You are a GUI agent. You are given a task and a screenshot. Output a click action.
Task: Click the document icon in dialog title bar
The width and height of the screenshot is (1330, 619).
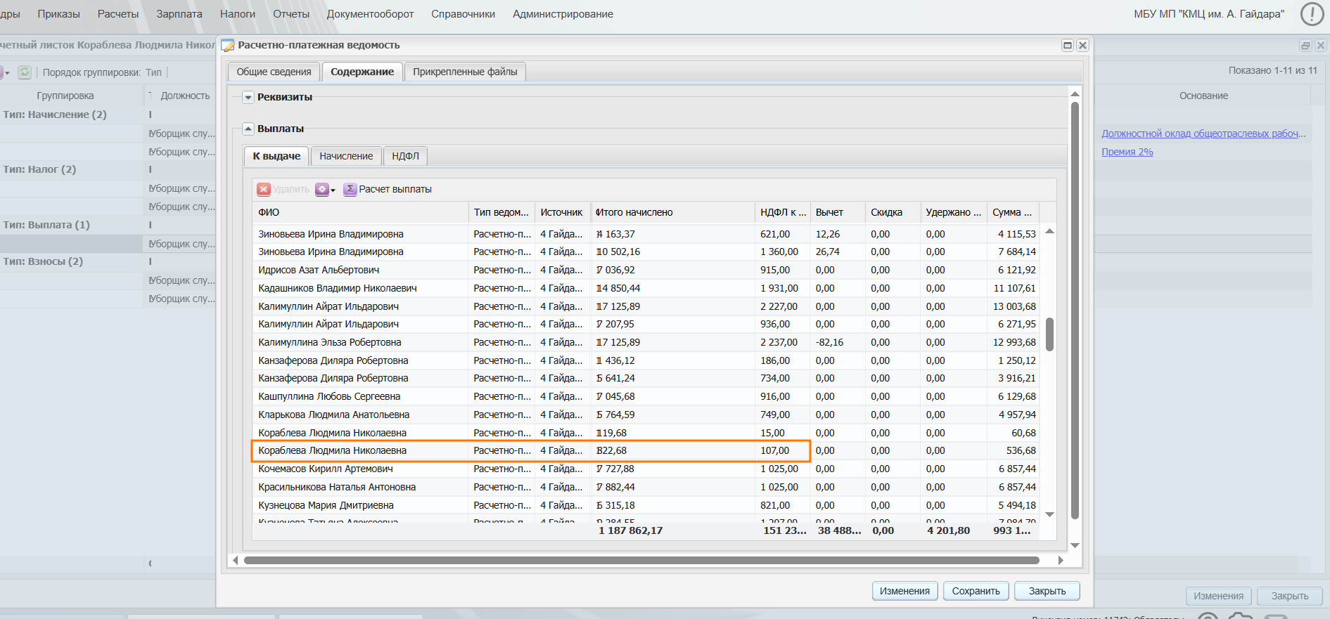coord(228,46)
